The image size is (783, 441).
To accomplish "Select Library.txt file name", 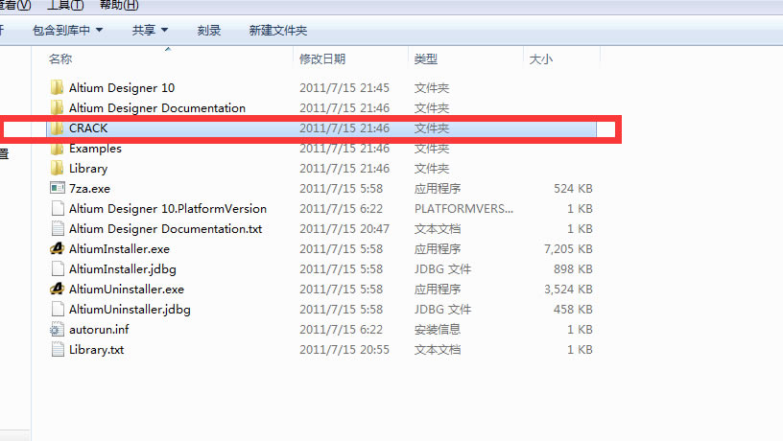I will (96, 349).
